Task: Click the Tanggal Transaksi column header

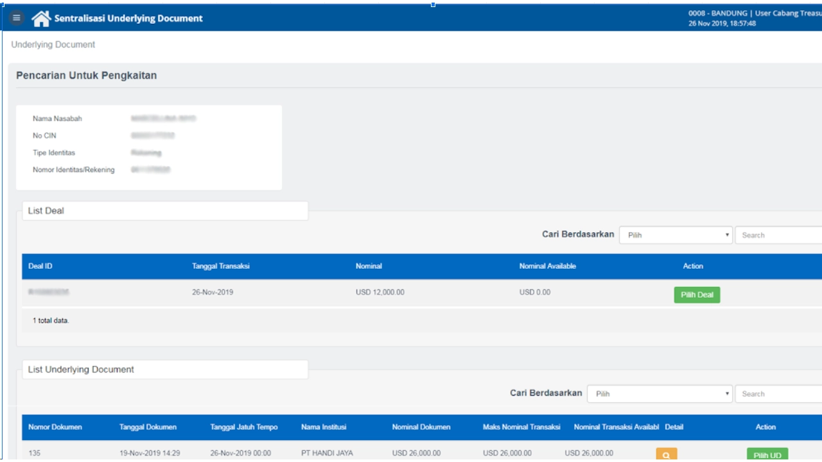Action: pyautogui.click(x=221, y=266)
